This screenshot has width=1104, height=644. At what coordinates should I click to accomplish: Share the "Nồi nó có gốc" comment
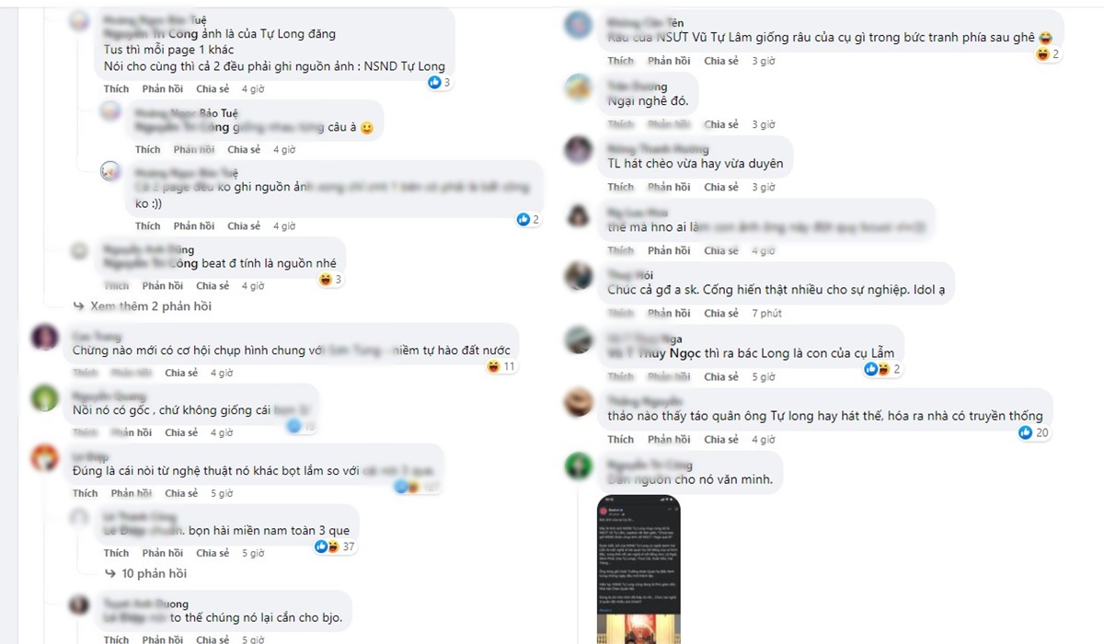[x=181, y=432]
